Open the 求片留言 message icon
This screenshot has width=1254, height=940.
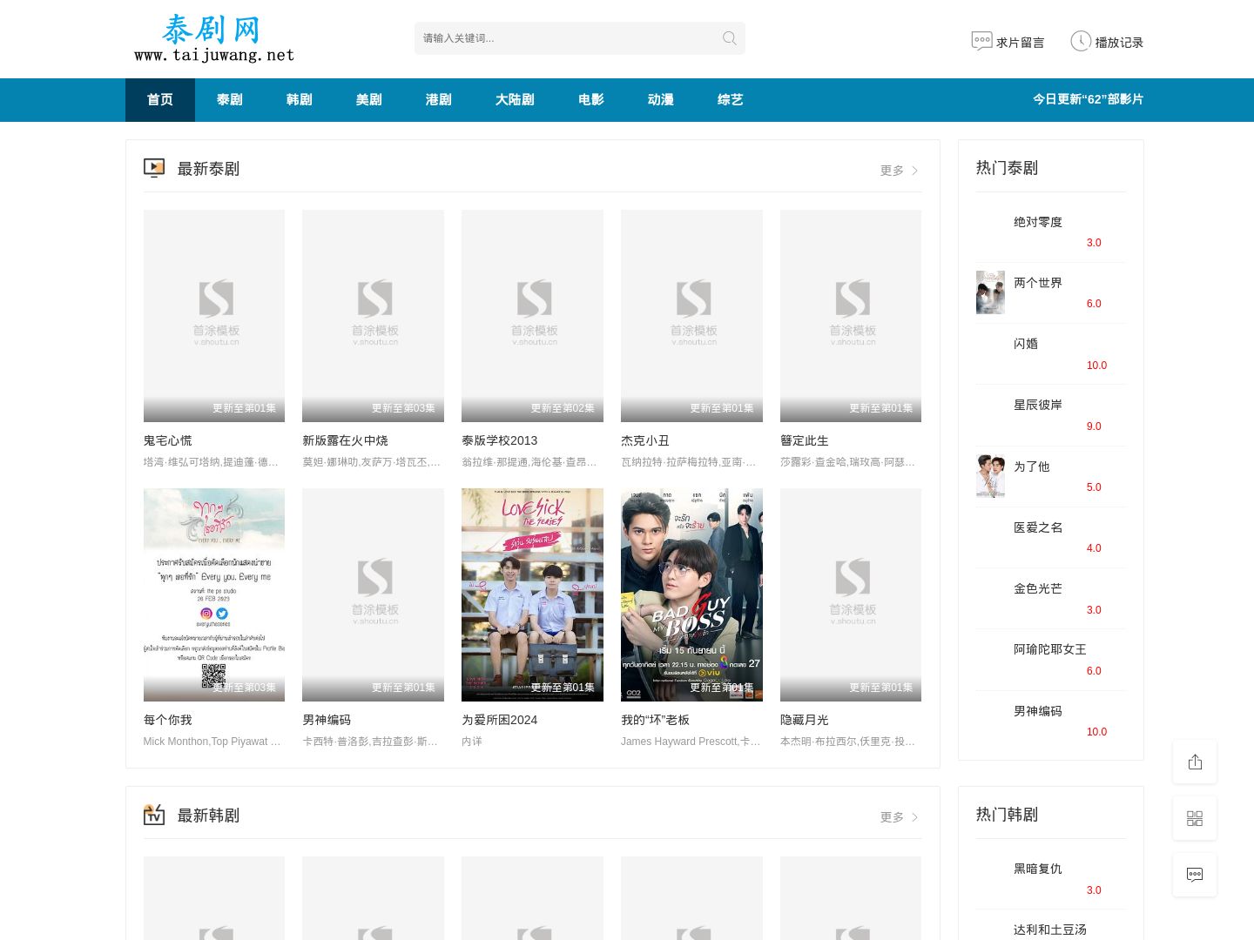pos(981,41)
